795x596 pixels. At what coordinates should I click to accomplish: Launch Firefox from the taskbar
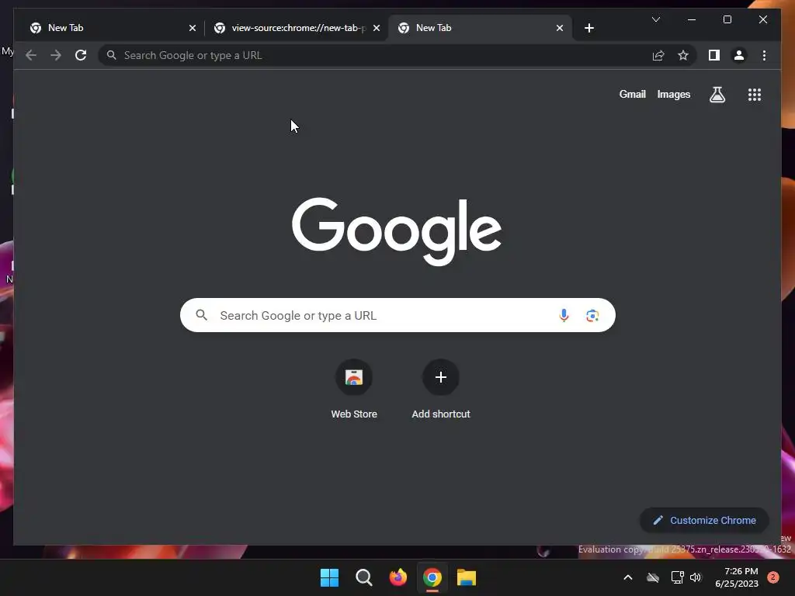pos(398,577)
